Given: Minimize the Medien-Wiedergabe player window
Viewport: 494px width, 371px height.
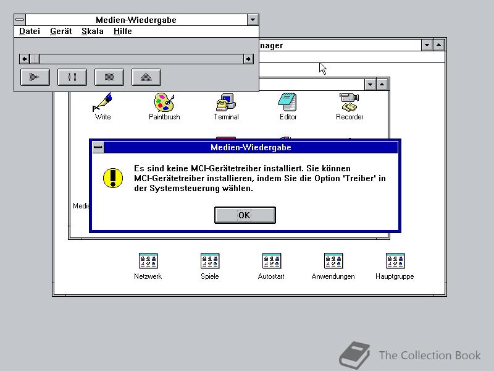Looking at the screenshot, I should [x=253, y=20].
